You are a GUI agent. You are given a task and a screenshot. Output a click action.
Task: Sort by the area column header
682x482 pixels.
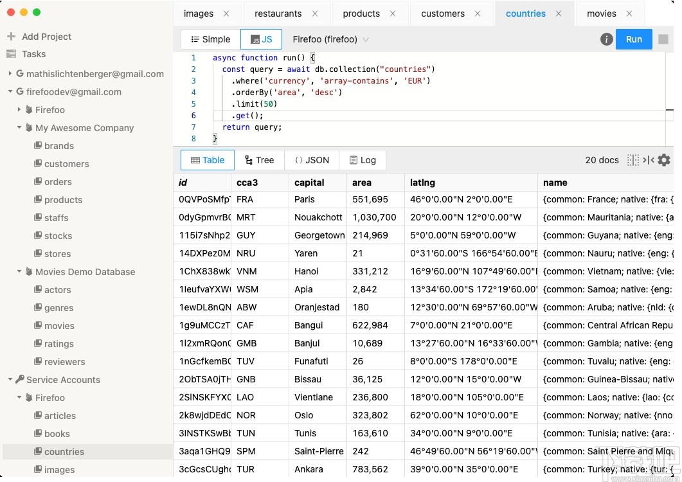362,183
